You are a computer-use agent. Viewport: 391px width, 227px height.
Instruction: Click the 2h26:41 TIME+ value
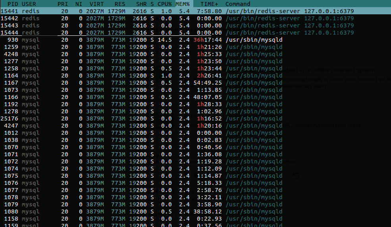click(x=209, y=76)
